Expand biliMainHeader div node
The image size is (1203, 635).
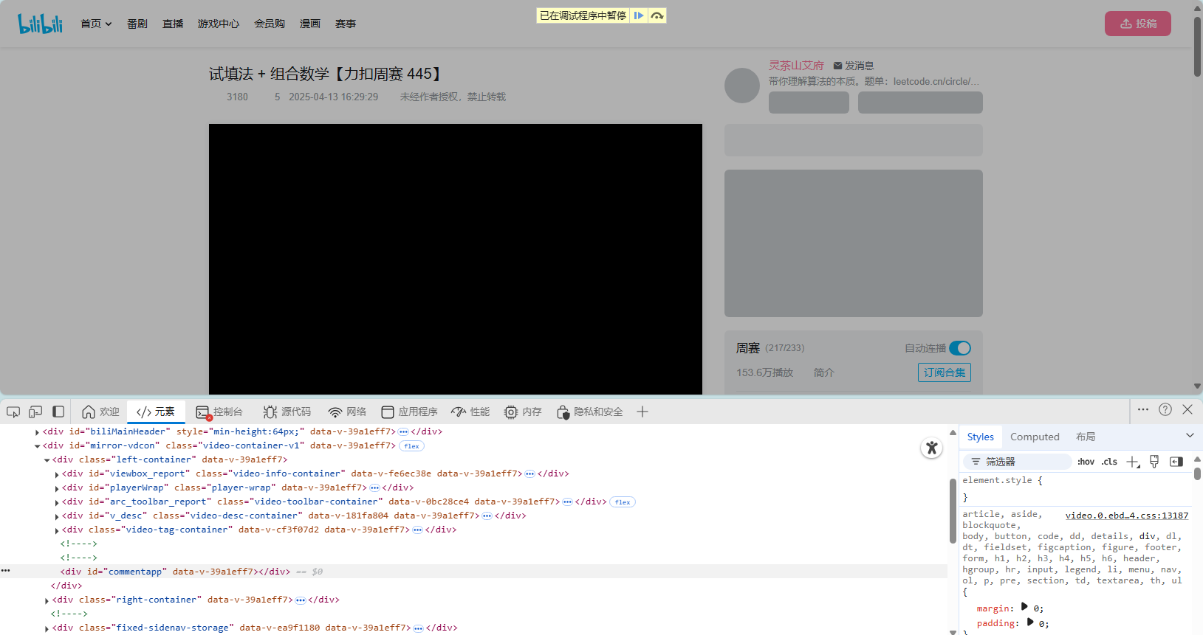37,432
